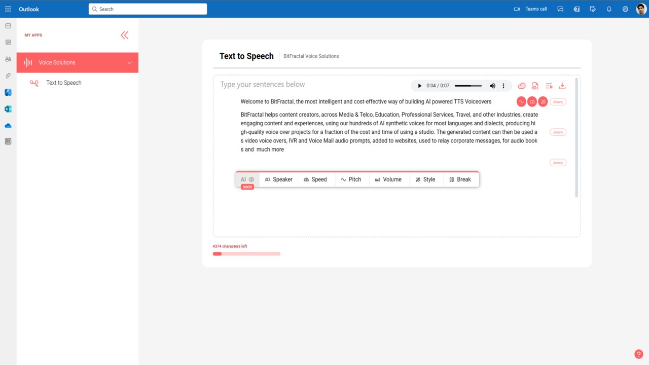Insert a Break from the toolbar
The width and height of the screenshot is (649, 365).
tap(461, 179)
